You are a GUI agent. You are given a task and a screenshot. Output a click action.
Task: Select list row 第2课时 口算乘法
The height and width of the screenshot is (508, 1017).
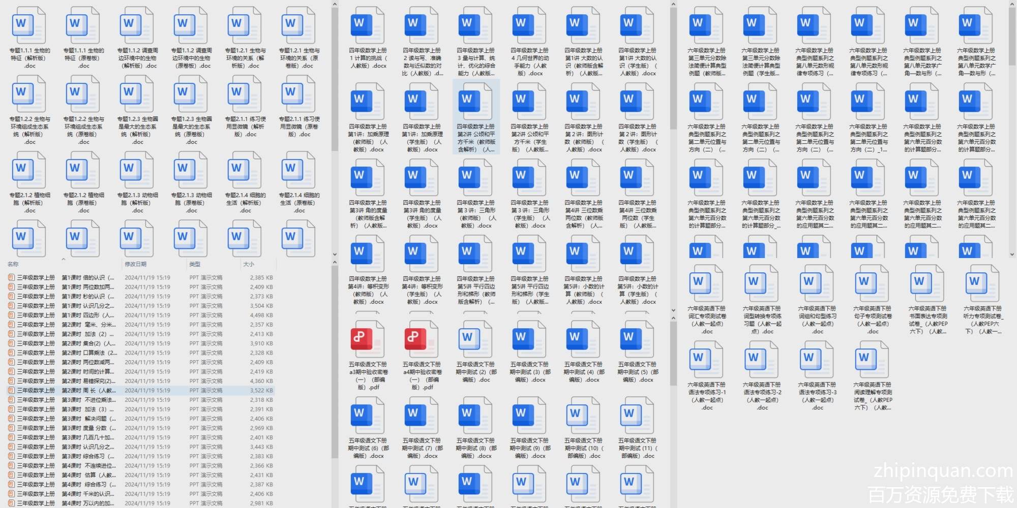(x=140, y=353)
